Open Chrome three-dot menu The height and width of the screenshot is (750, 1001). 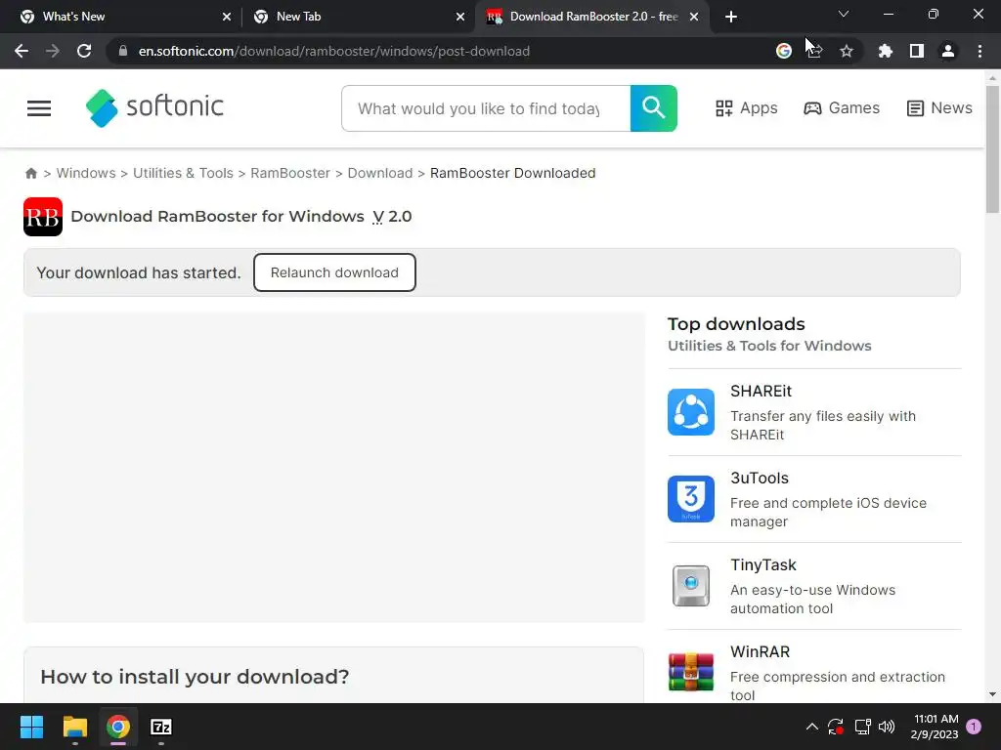(979, 51)
